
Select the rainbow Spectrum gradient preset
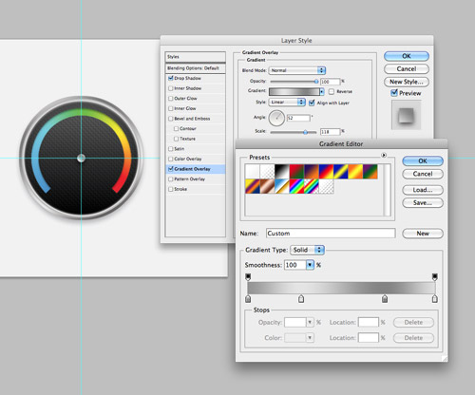click(x=296, y=186)
